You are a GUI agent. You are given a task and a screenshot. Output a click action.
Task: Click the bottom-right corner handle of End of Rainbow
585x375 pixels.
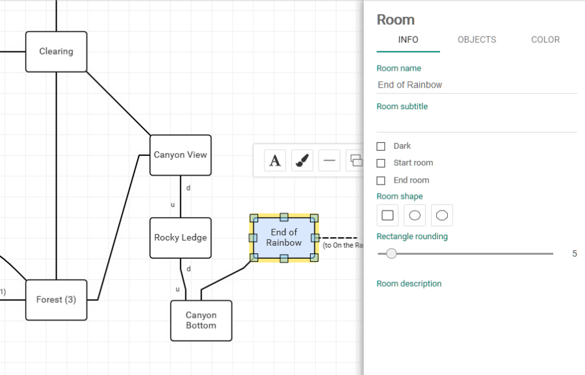[314, 257]
